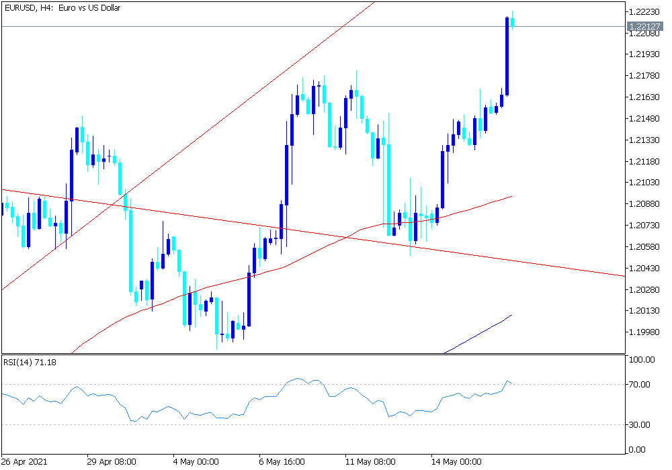The image size is (672, 470).
Task: Select the blue RSI indicator line
Action: [x=257, y=399]
